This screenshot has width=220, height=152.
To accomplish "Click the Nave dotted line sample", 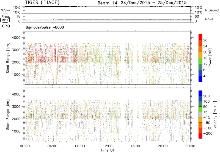I will (209, 22).
